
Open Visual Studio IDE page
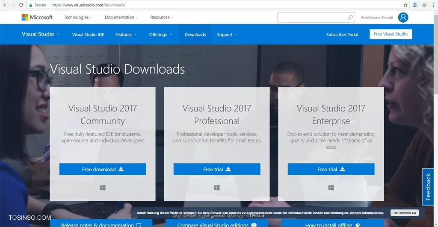click(x=88, y=35)
